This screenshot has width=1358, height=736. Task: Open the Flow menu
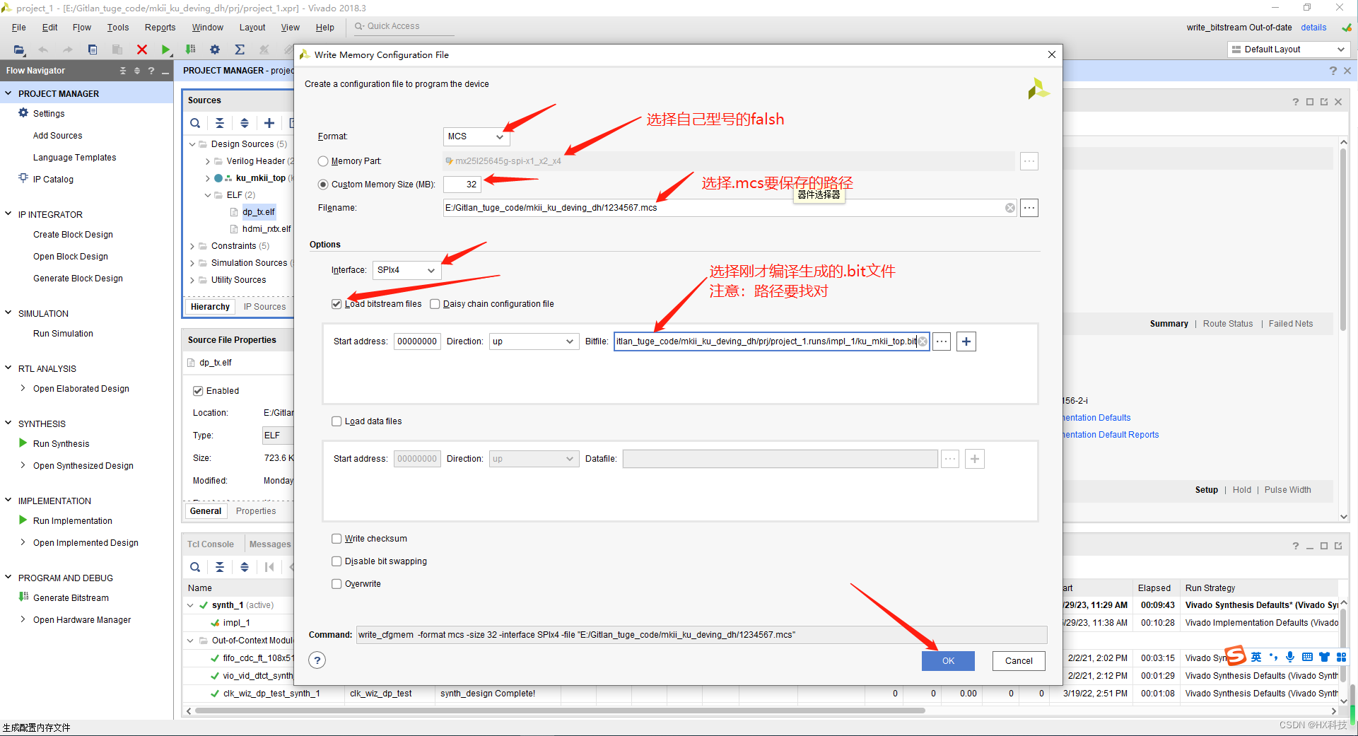[82, 28]
